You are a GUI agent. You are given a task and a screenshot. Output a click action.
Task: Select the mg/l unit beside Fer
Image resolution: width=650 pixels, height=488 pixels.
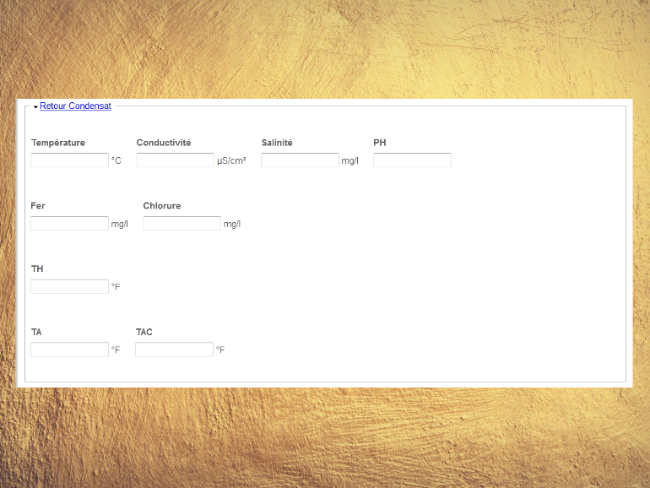coord(119,225)
